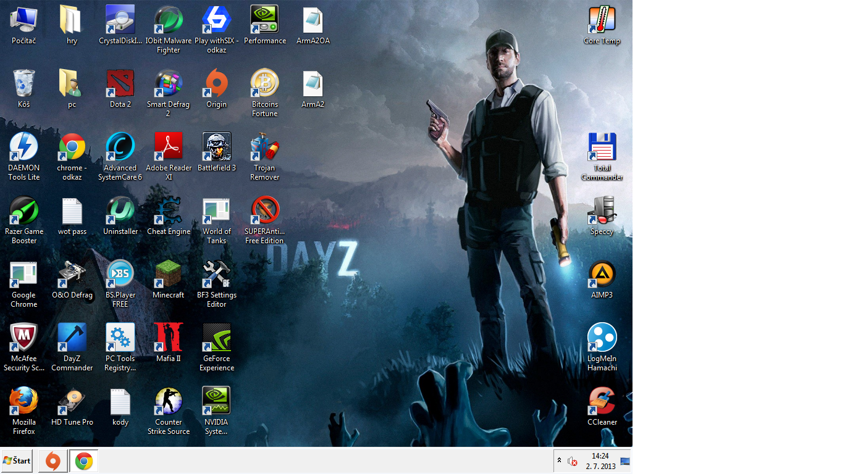Click the Origin desktop shortcut

pos(216,89)
